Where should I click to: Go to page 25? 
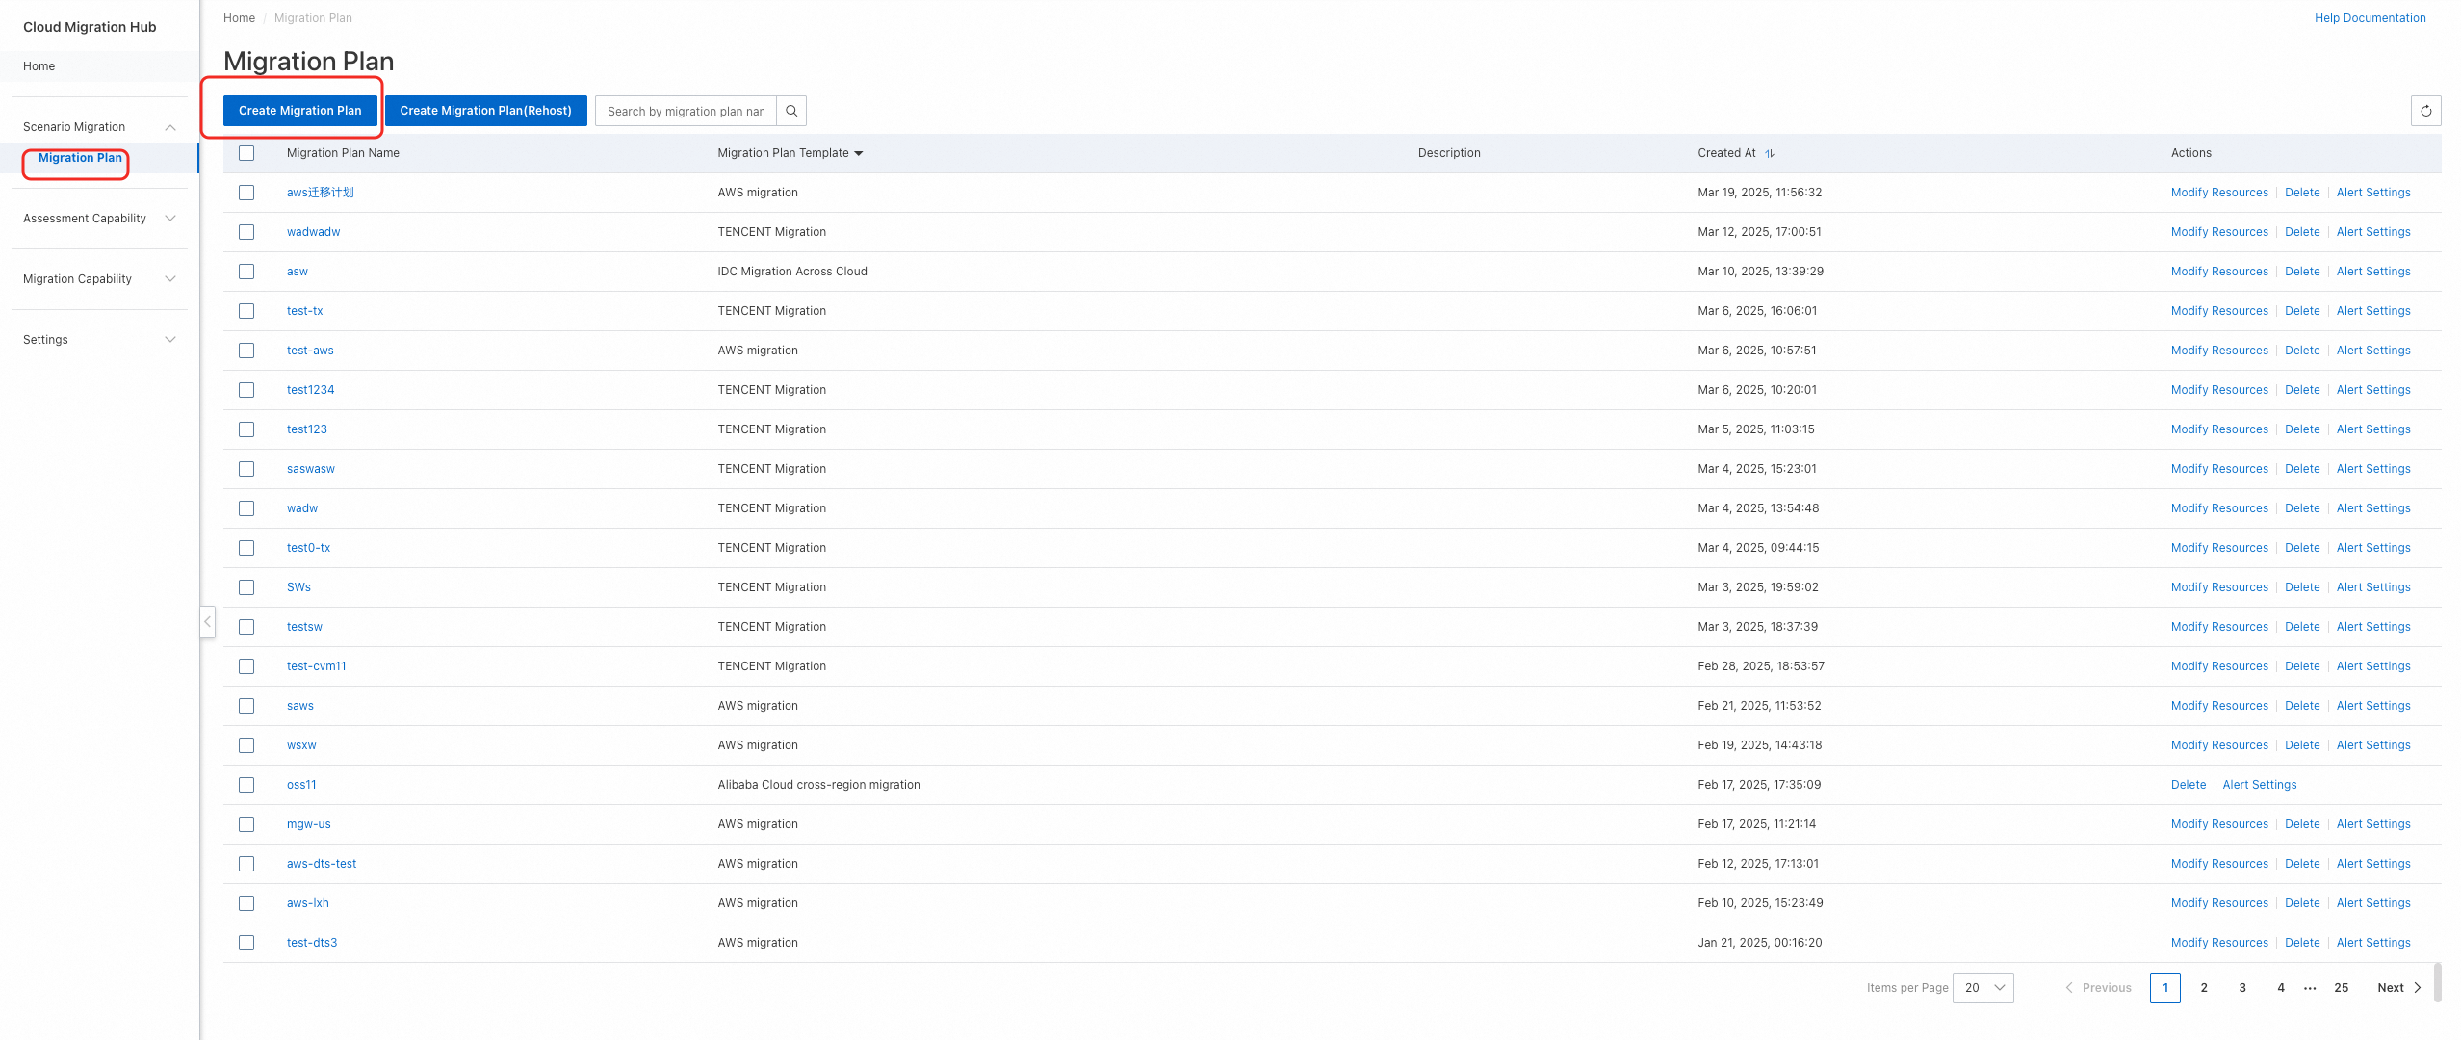2341,987
